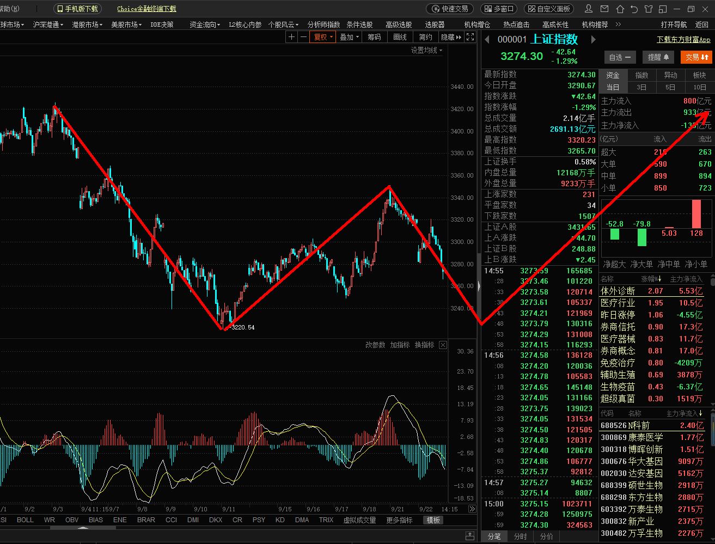Select 当日 period option
The width and height of the screenshot is (715, 544).
click(x=613, y=87)
